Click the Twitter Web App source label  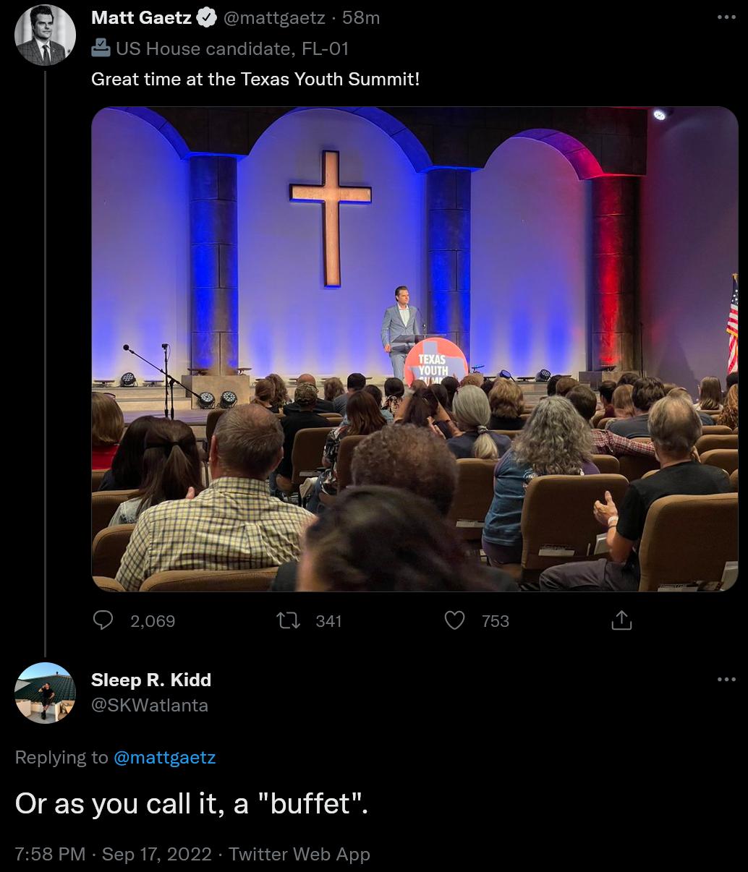299,854
